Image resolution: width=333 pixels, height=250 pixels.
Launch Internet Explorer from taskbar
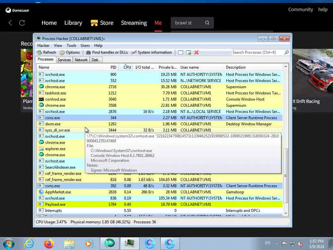click(29, 243)
